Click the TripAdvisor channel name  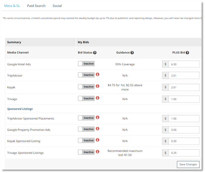(15, 75)
